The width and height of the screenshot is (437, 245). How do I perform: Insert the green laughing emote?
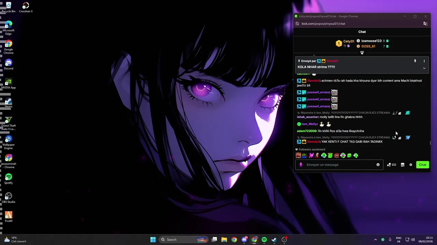click(x=349, y=156)
